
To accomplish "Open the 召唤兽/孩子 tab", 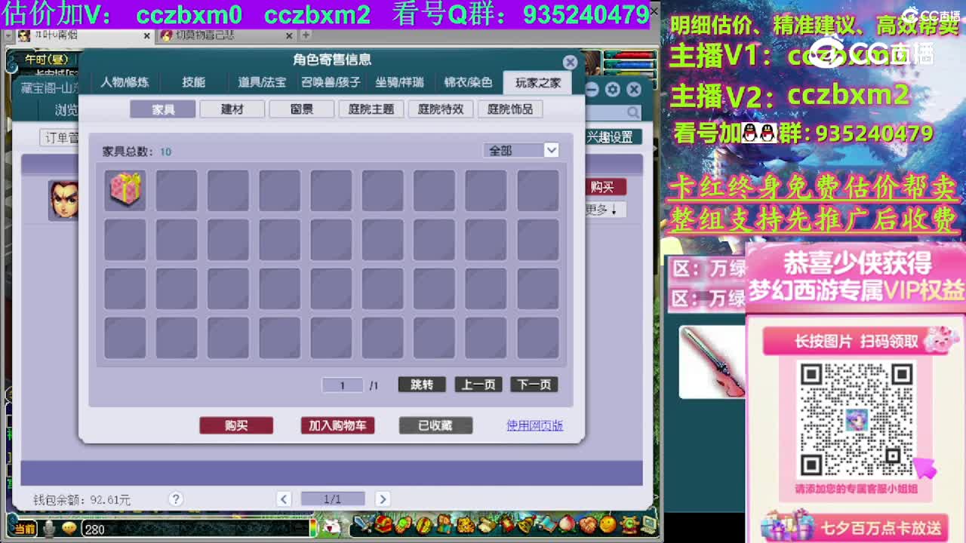I will click(x=331, y=82).
